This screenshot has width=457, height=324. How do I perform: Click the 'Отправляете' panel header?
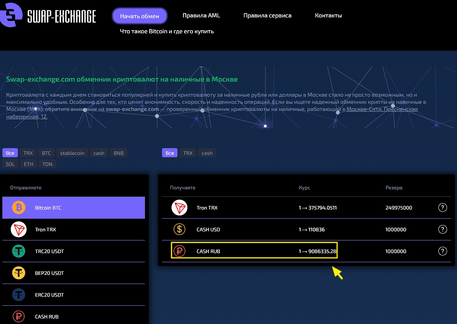point(26,188)
